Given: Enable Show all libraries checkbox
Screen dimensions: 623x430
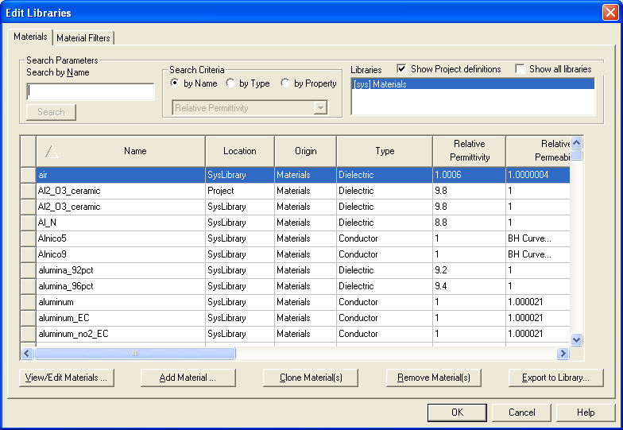Looking at the screenshot, I should click(520, 69).
